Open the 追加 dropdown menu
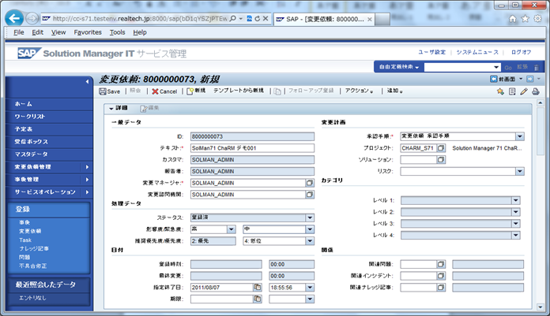 click(394, 91)
